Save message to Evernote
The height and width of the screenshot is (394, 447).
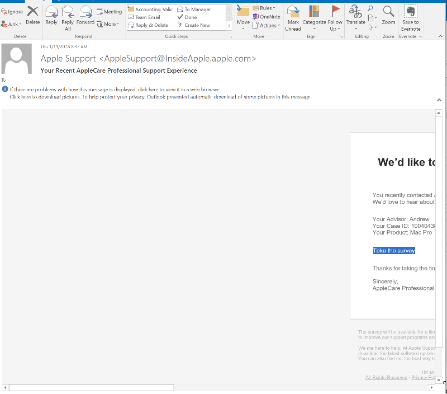point(411,18)
